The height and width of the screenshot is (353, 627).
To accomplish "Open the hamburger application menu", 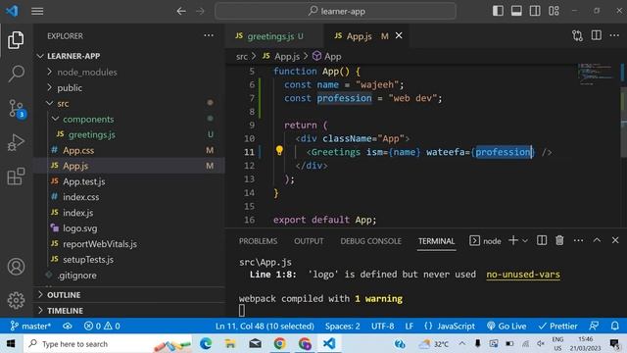I will point(37,11).
